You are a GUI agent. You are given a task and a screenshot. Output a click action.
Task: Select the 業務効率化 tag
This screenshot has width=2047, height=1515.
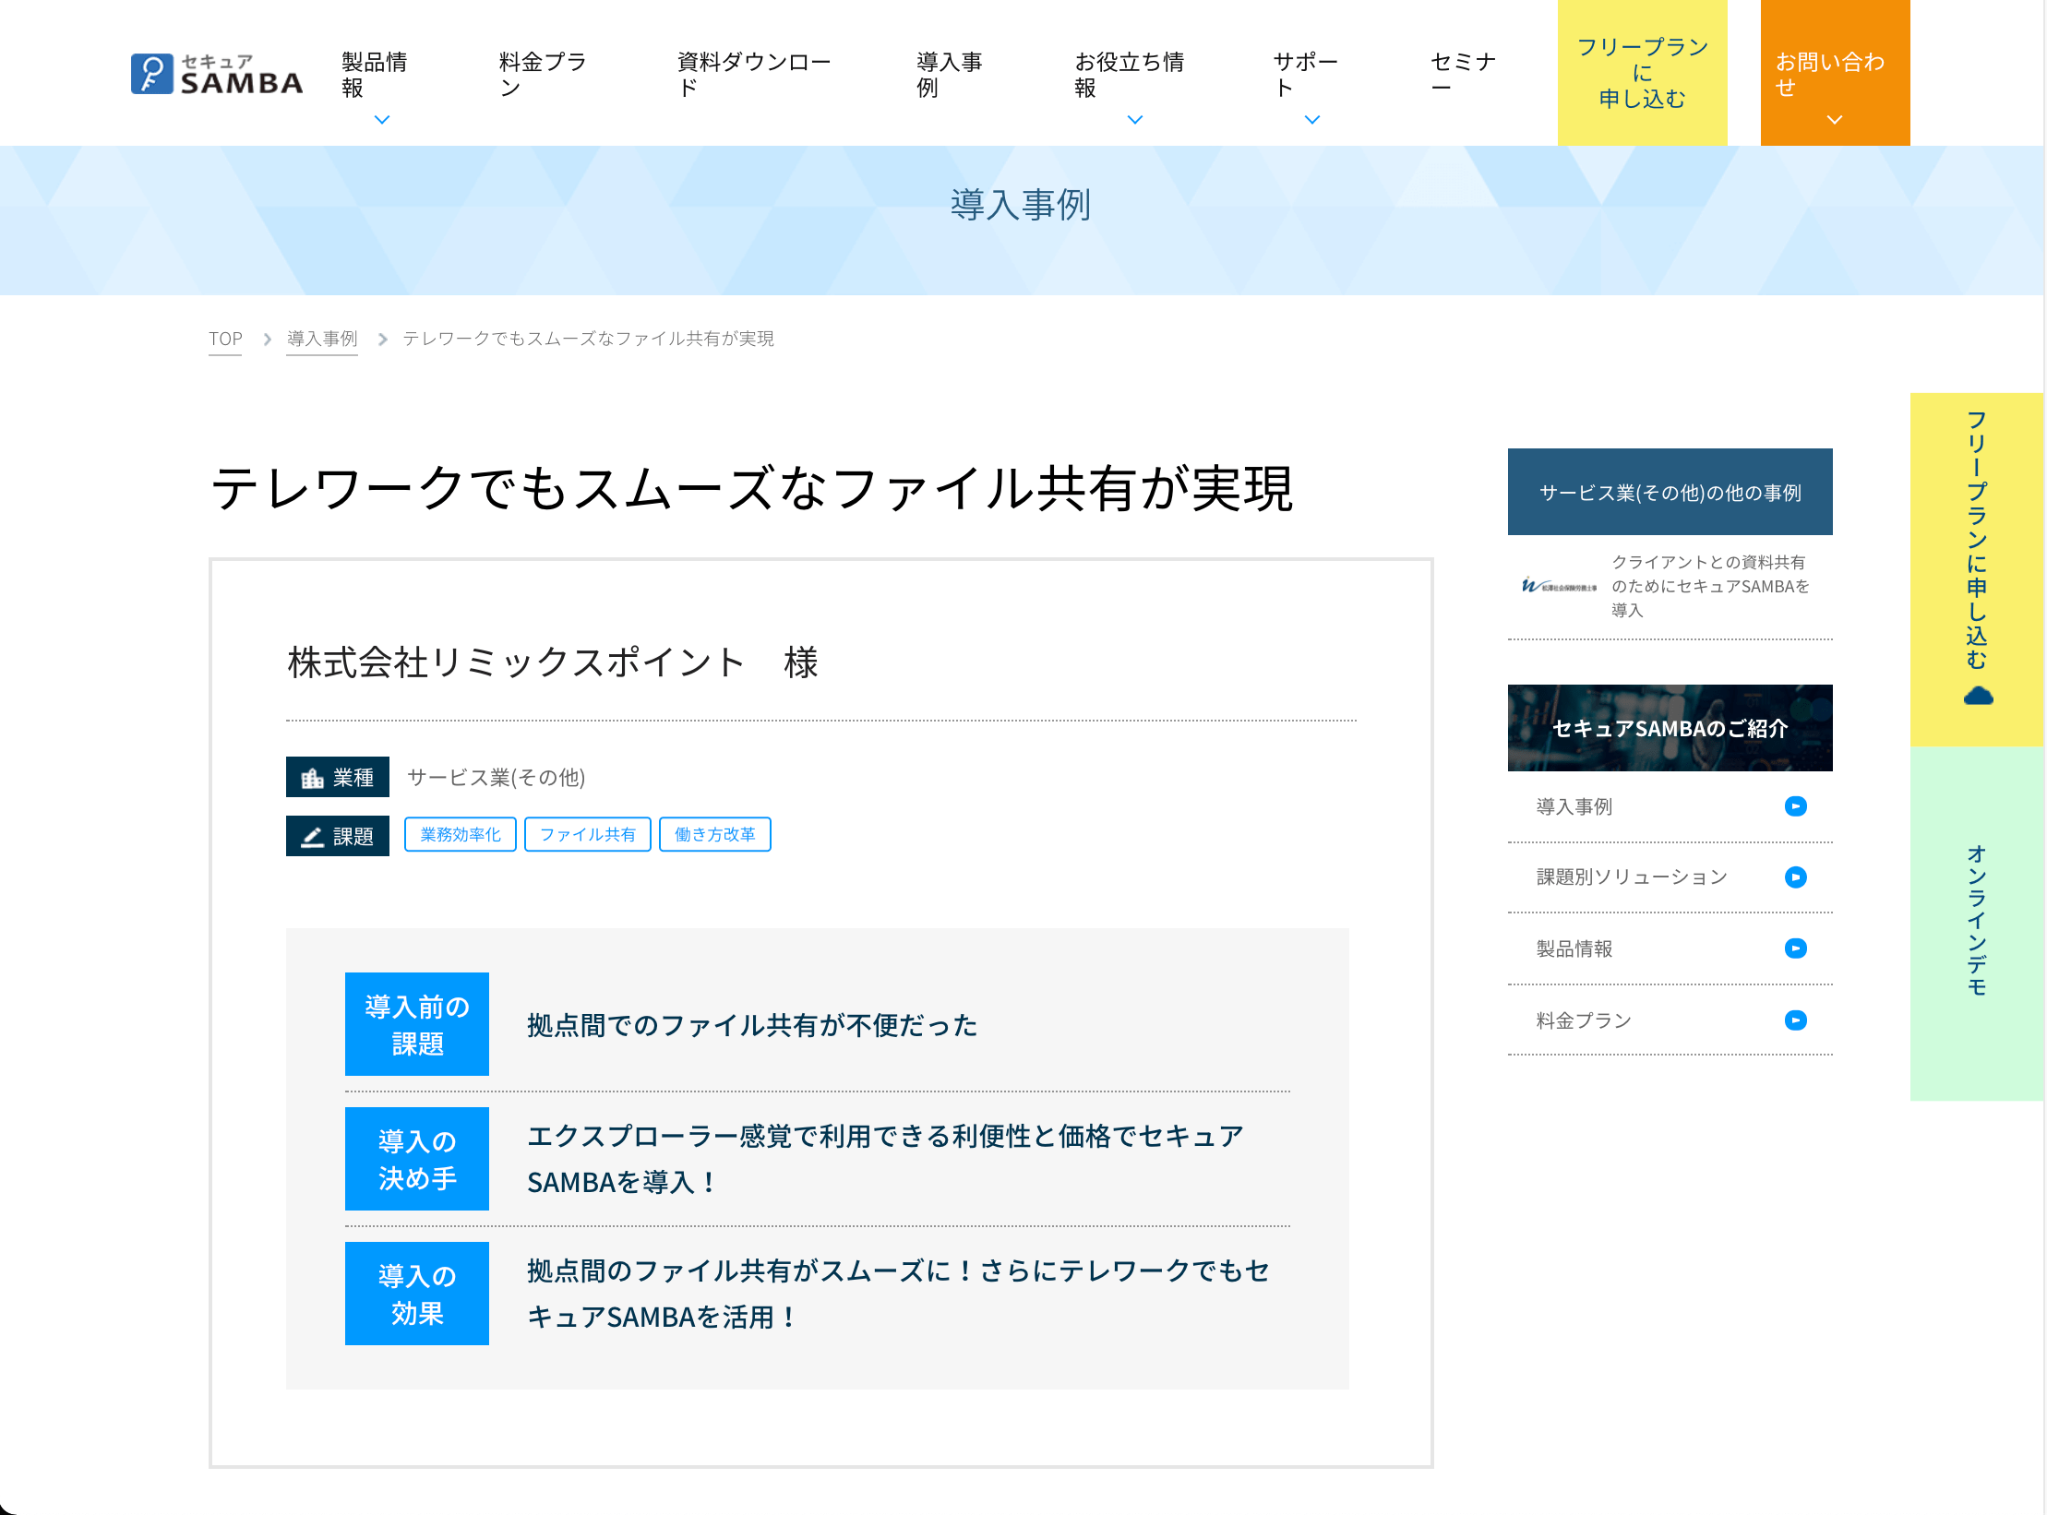click(461, 834)
